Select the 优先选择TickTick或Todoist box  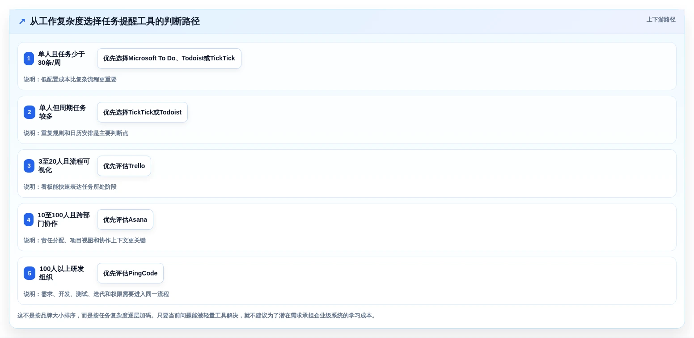142,112
